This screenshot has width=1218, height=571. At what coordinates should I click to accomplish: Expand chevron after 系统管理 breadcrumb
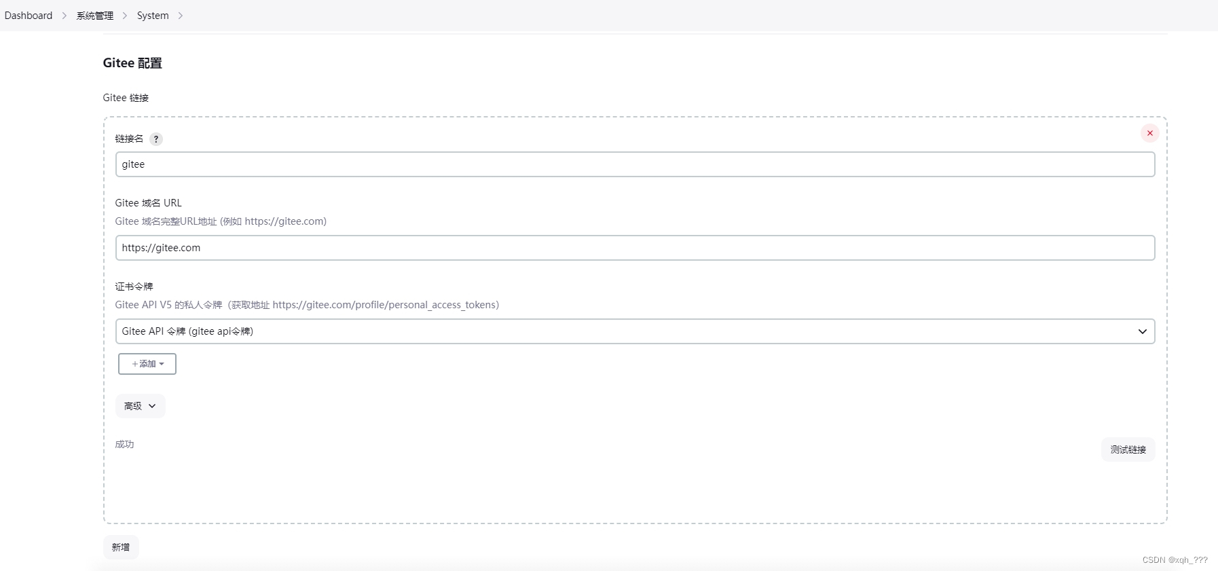click(125, 16)
